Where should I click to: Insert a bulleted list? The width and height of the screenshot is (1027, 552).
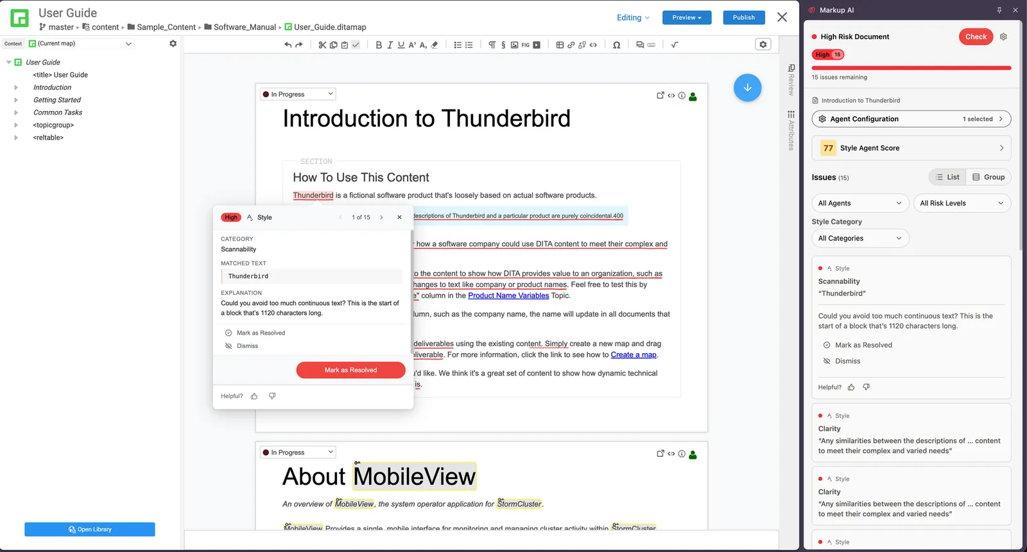[x=458, y=45]
